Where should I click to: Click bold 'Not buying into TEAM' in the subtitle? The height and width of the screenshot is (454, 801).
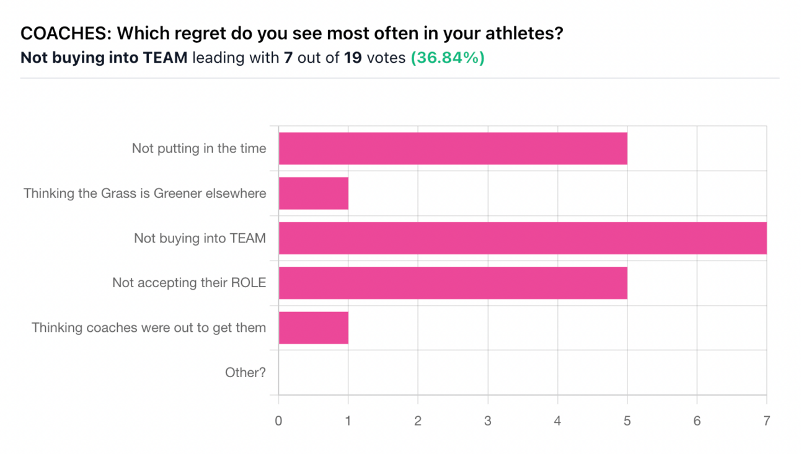click(x=104, y=58)
